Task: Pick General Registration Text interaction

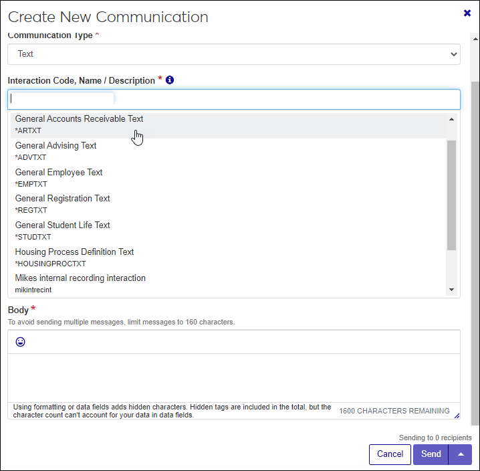Action: [63, 204]
